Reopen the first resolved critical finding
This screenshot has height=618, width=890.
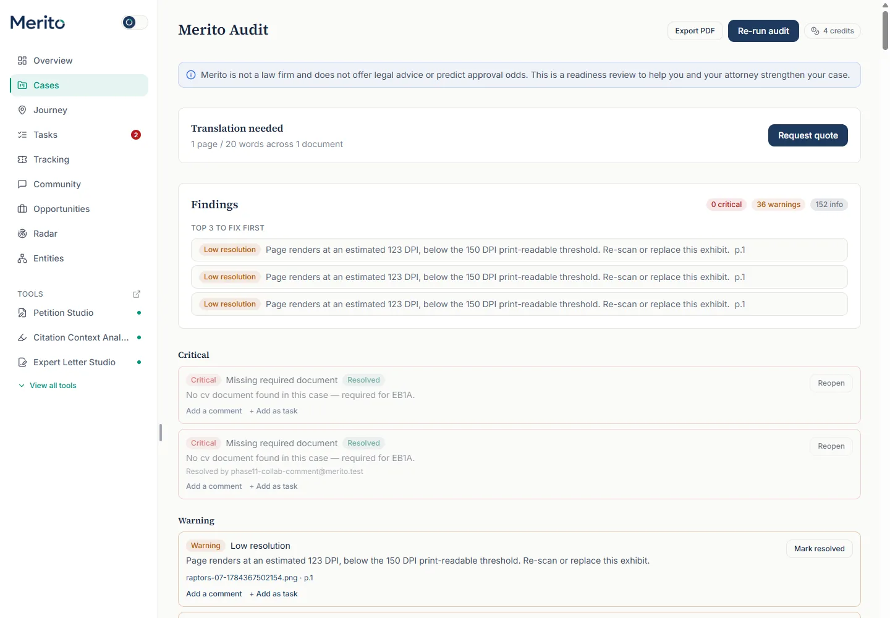pos(831,383)
